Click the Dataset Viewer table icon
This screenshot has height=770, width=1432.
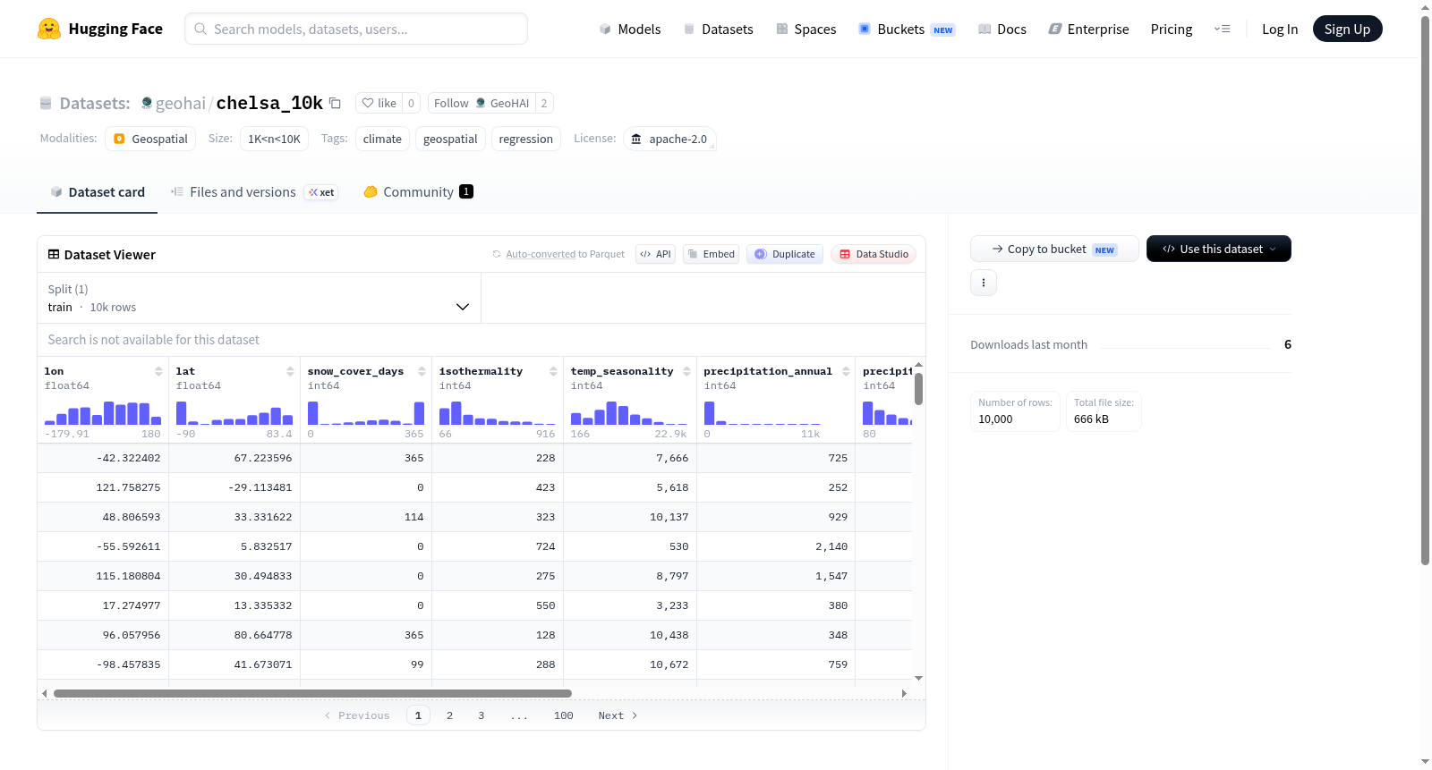point(54,255)
